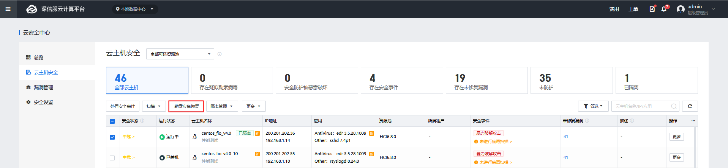Click the 漏洞管理 layers icon
The width and height of the screenshot is (728, 168).
28,87
